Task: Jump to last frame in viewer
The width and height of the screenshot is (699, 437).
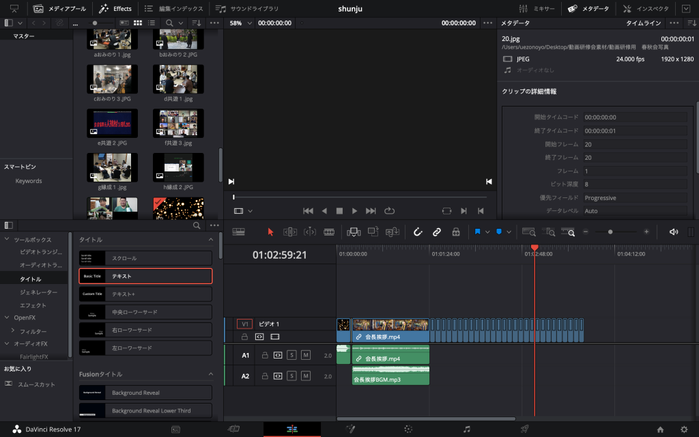Action: (x=371, y=211)
